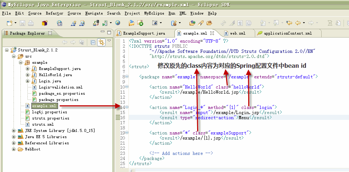
Task: Minimize the Package Explorer view
Action: (102, 32)
